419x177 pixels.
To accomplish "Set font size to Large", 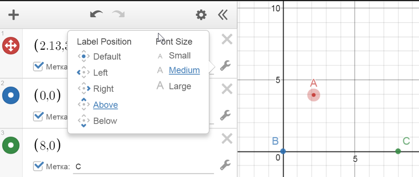I will [x=179, y=86].
